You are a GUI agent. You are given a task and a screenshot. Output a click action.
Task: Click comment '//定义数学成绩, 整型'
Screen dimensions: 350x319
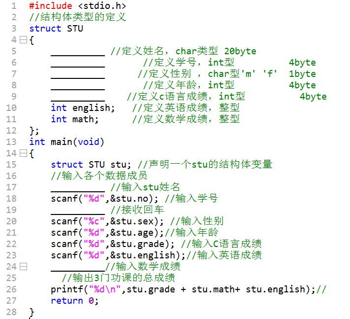[x=186, y=119]
